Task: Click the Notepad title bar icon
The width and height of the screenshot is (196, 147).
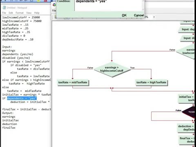Action: [4, 8]
